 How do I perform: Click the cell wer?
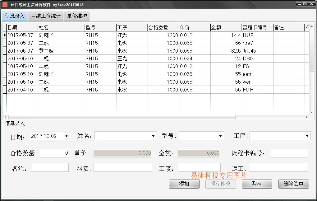(258, 82)
